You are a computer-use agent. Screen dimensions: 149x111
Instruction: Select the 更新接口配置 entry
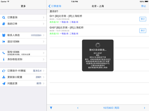(x=23, y=77)
